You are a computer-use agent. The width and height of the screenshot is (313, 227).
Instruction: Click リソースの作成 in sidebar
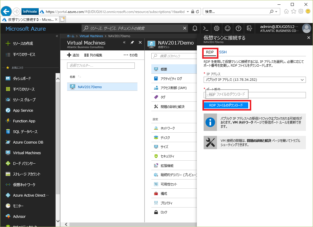click(x=23, y=43)
